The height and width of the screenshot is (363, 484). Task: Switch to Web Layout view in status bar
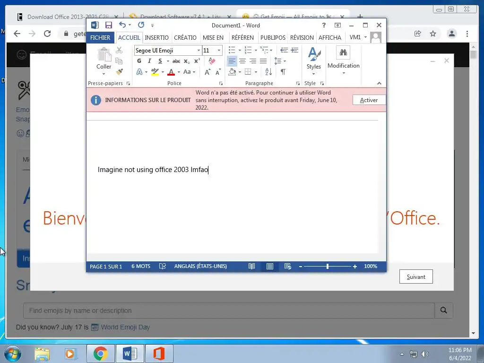tap(287, 266)
